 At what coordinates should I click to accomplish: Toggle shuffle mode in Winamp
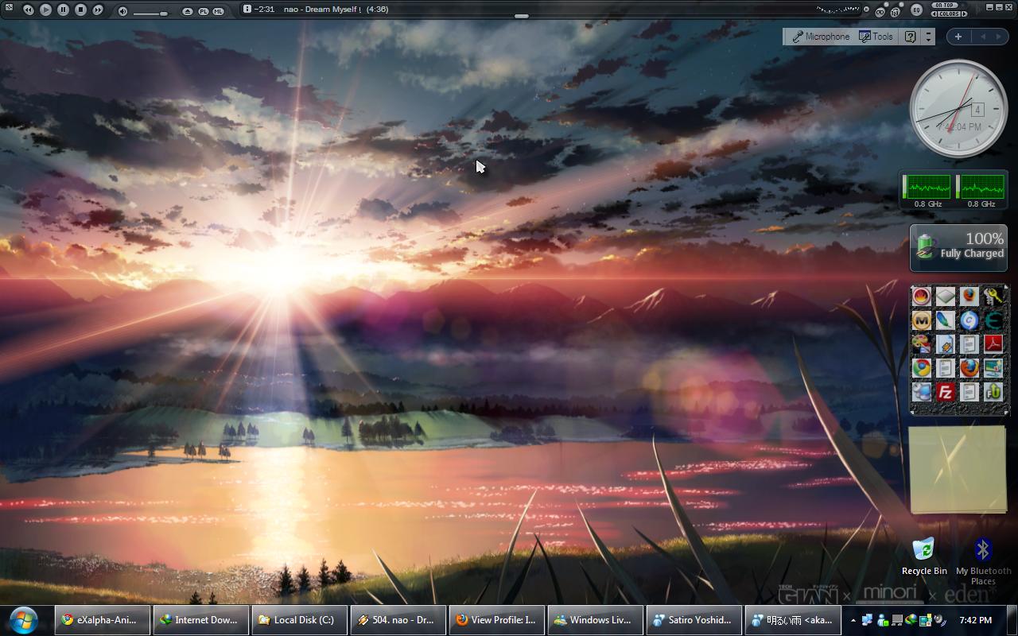[896, 12]
